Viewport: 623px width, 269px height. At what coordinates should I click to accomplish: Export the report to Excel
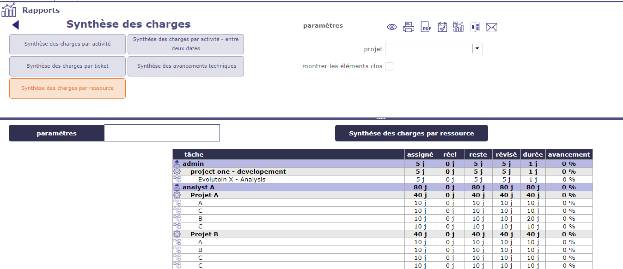[475, 27]
